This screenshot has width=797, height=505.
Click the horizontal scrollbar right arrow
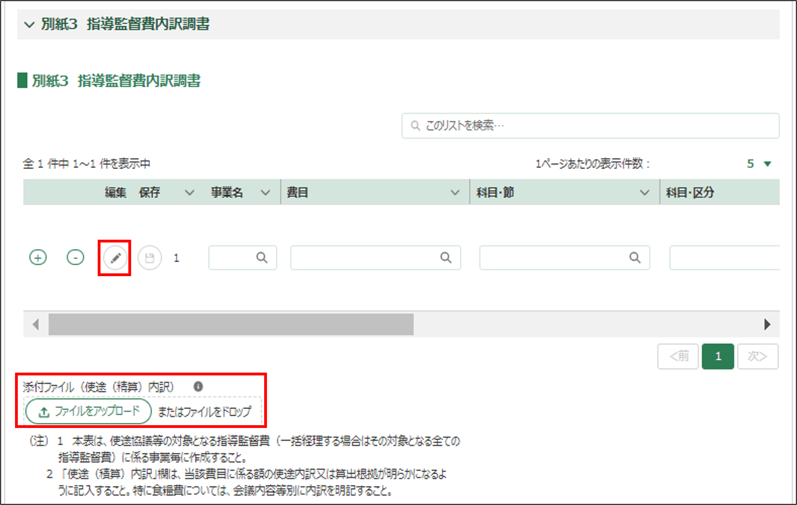coord(767,325)
